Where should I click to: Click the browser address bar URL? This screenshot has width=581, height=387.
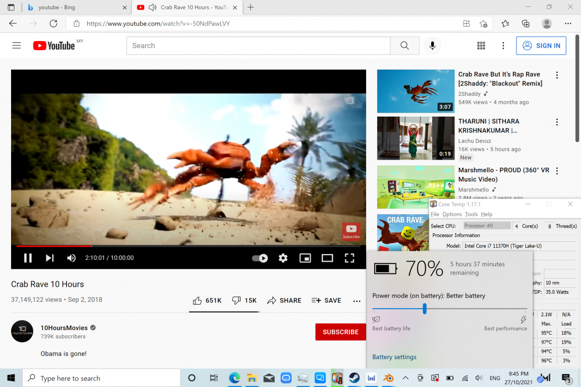click(x=158, y=24)
